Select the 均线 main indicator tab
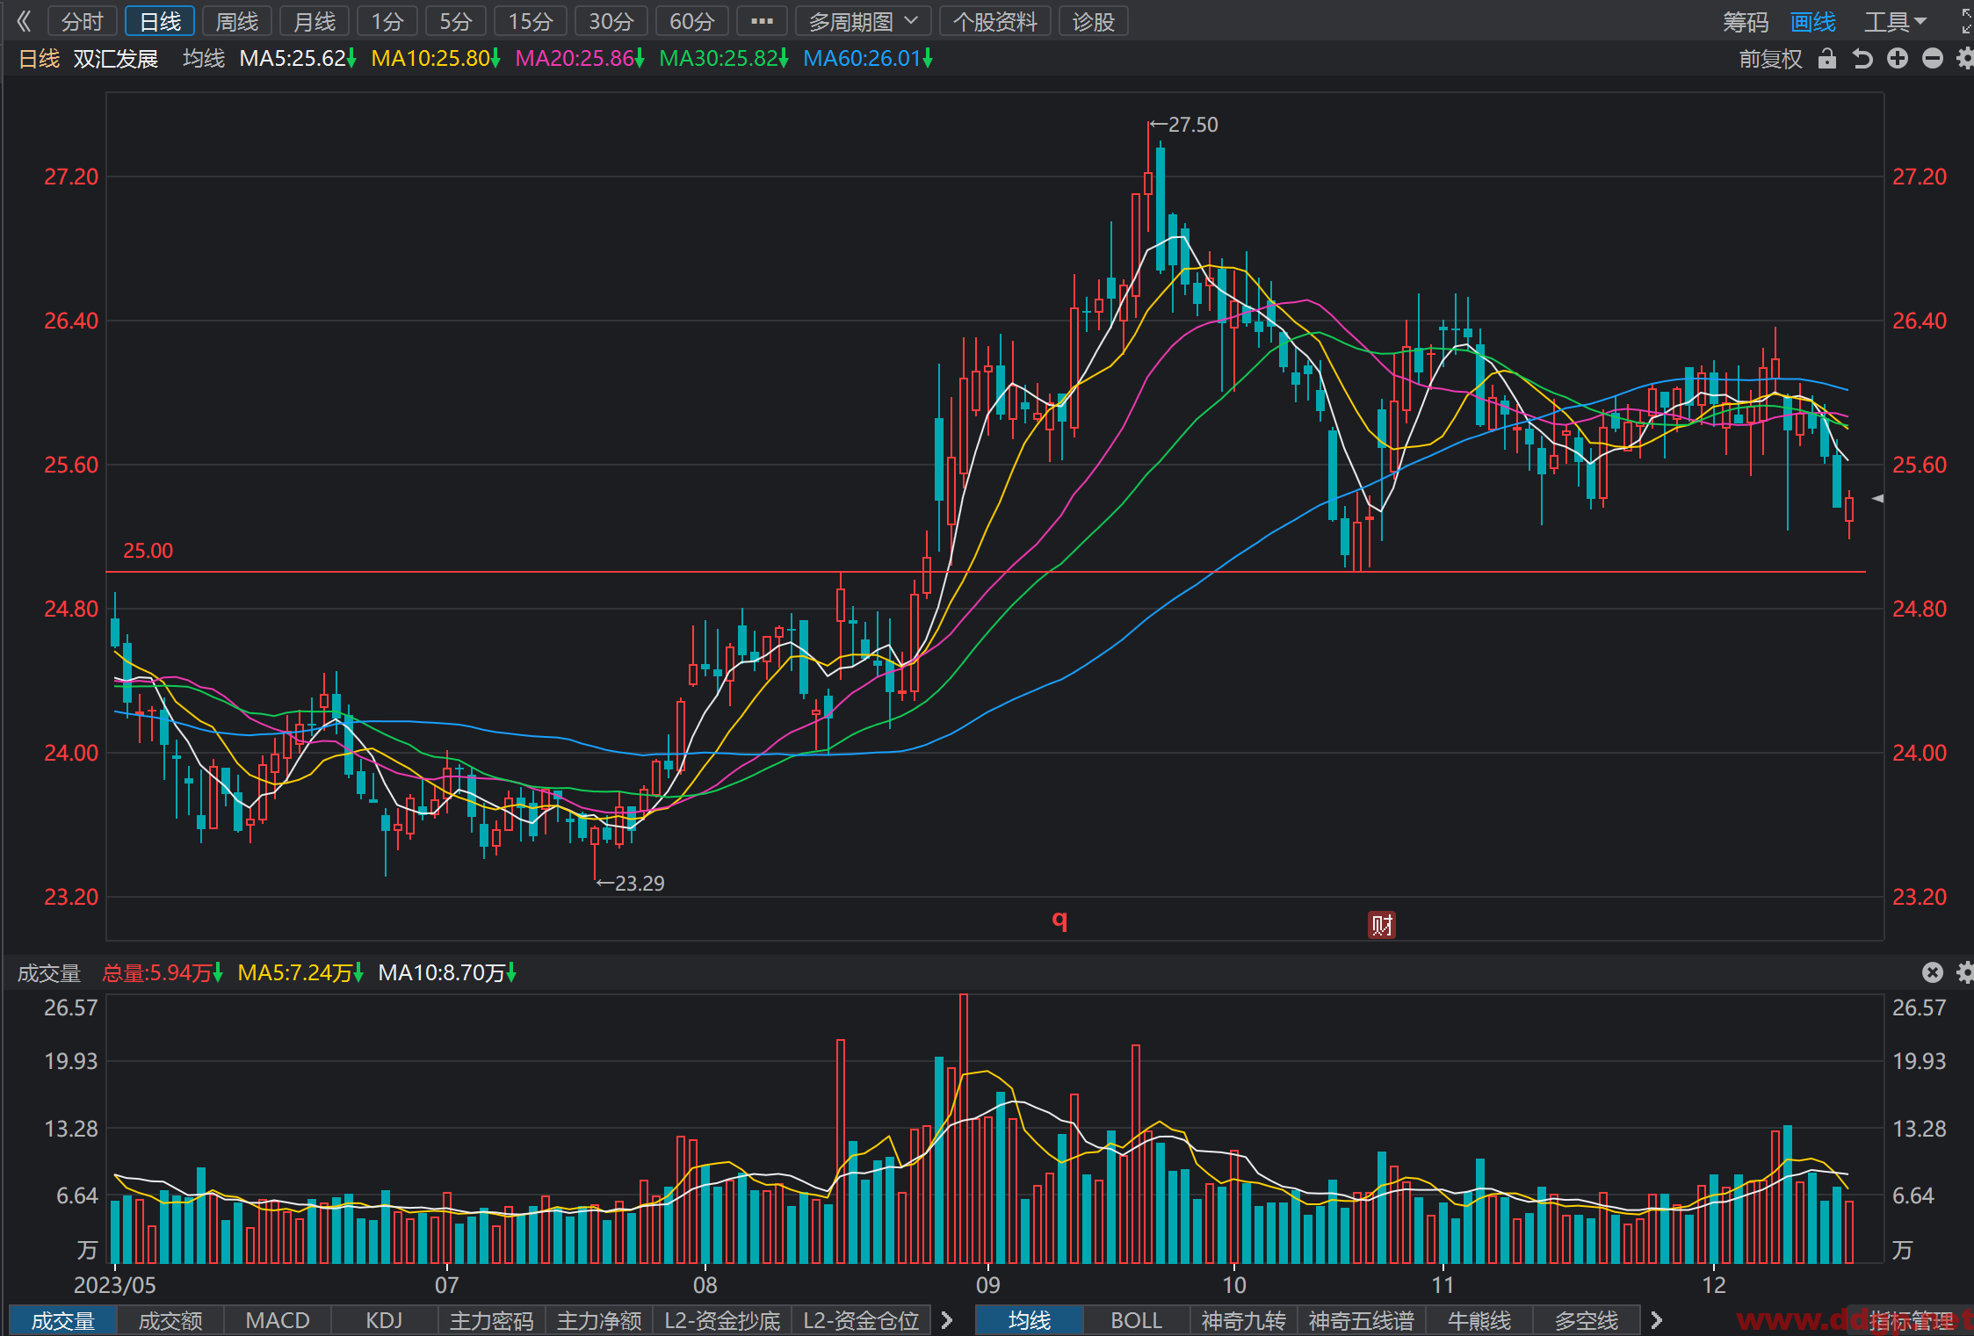Viewport: 1974px width, 1336px height. [x=1029, y=1320]
